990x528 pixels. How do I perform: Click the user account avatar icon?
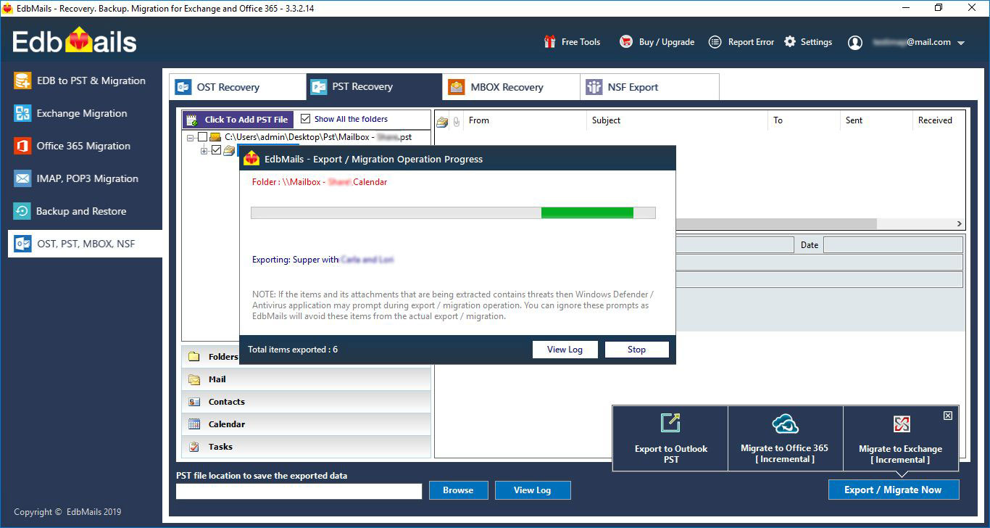[x=855, y=43]
